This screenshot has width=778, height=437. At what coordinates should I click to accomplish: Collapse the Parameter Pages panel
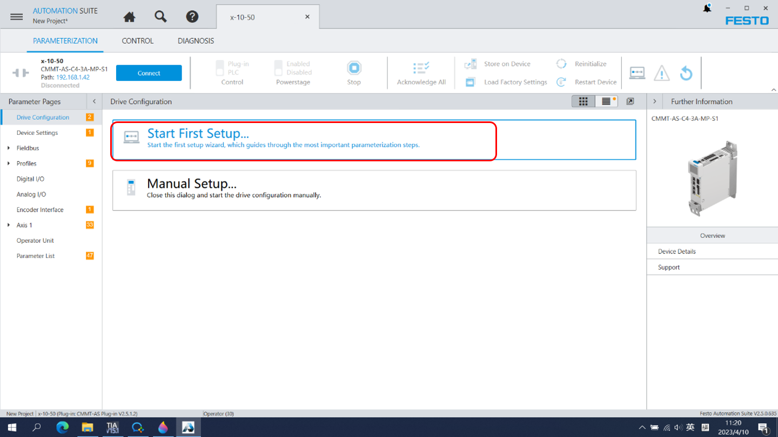click(x=94, y=101)
